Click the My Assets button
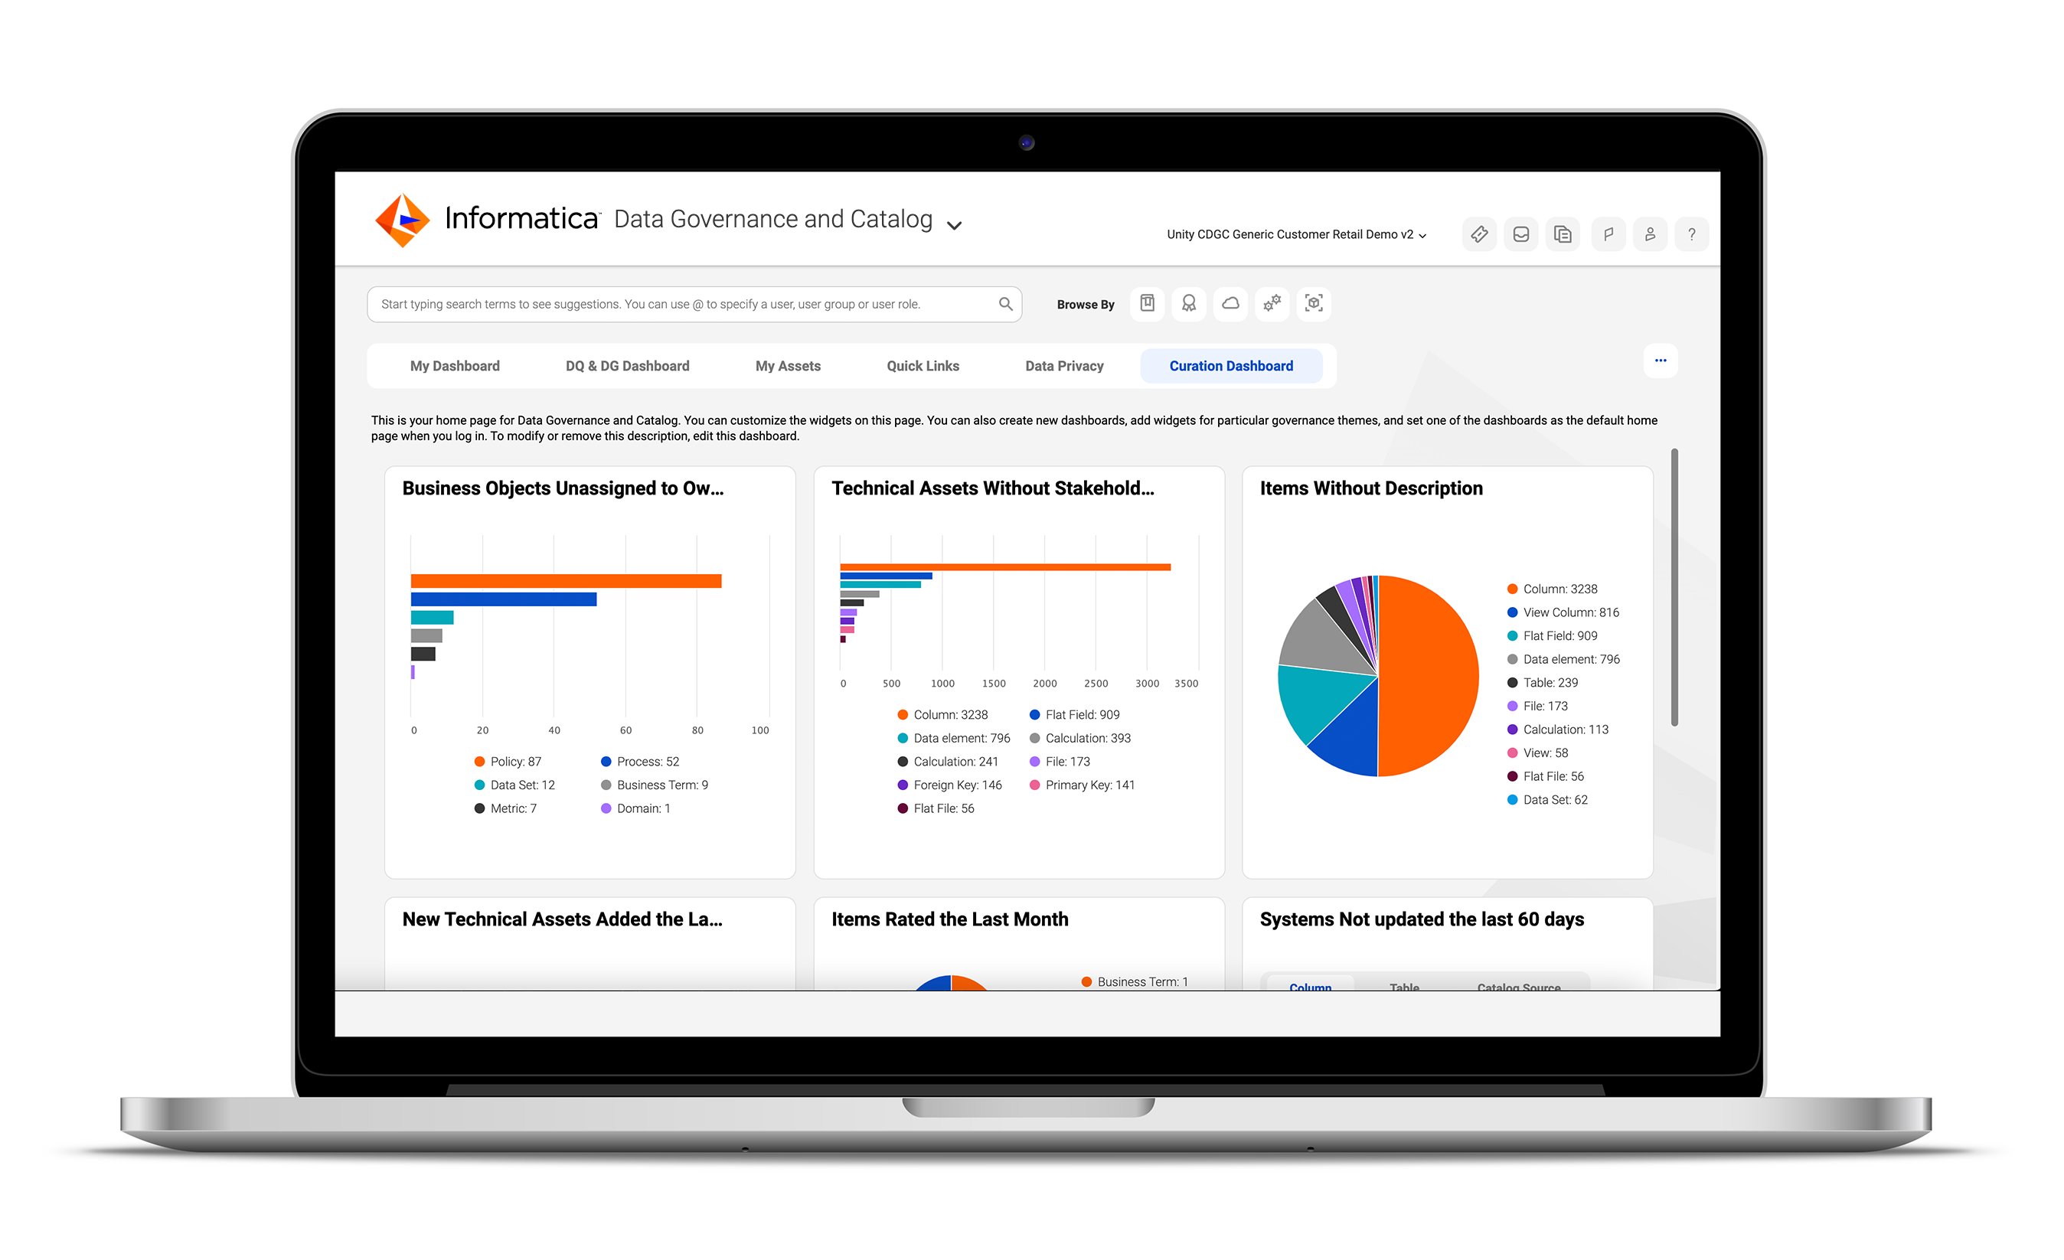 (785, 364)
